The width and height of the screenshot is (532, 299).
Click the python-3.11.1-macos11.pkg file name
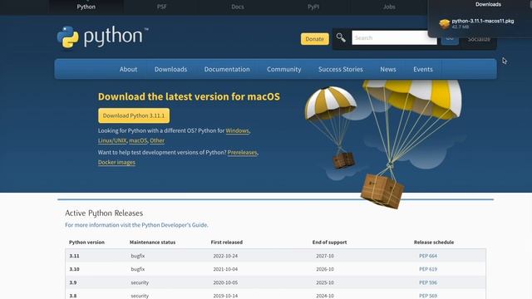coord(483,21)
